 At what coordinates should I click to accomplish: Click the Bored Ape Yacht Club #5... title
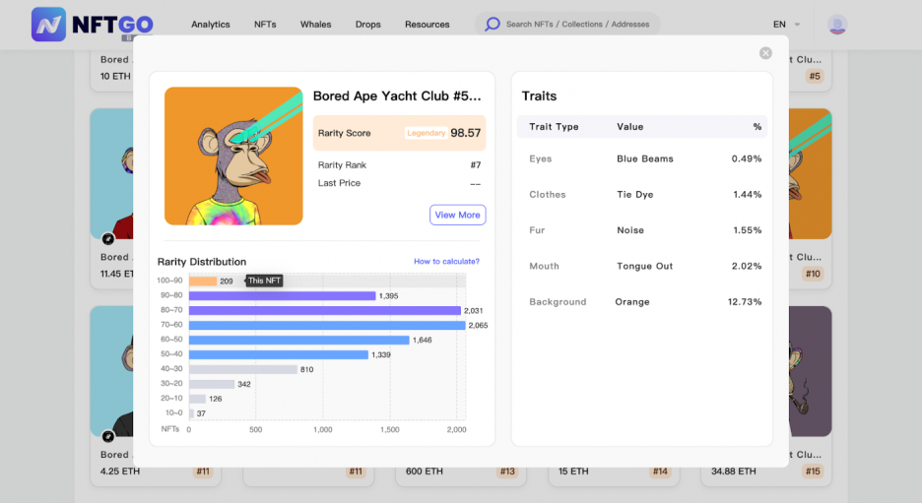(397, 95)
